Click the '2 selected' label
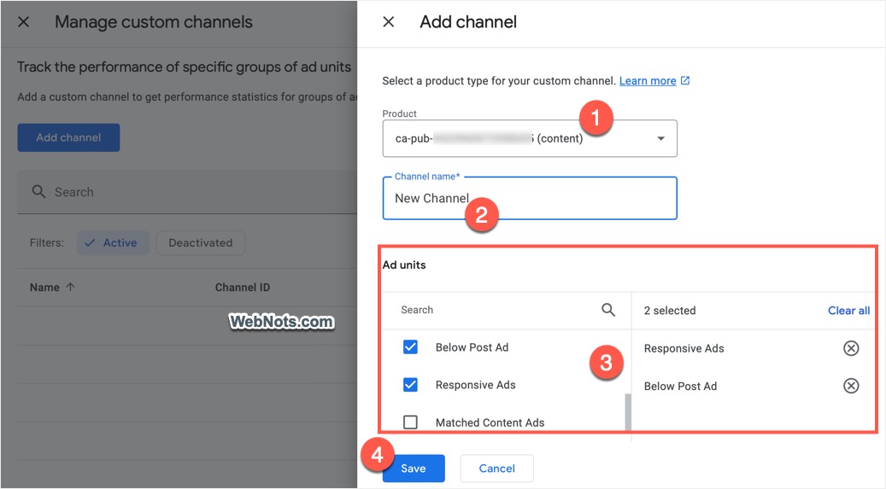The height and width of the screenshot is (489, 886). coord(670,311)
